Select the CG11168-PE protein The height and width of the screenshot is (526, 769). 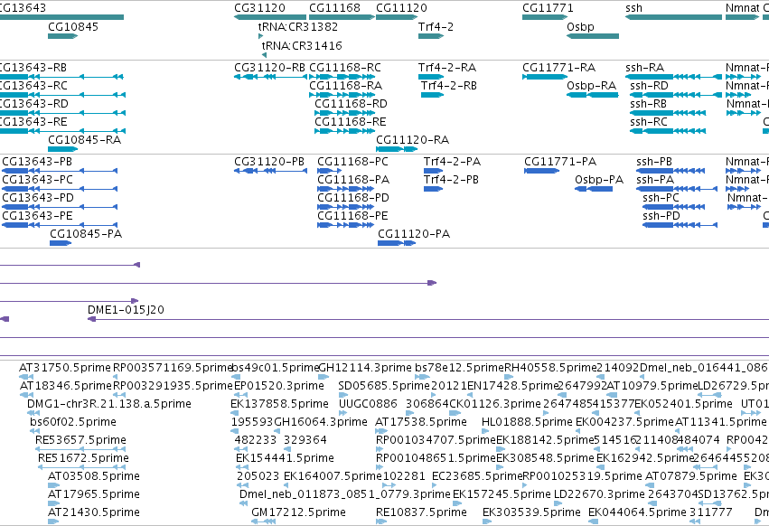346,225
